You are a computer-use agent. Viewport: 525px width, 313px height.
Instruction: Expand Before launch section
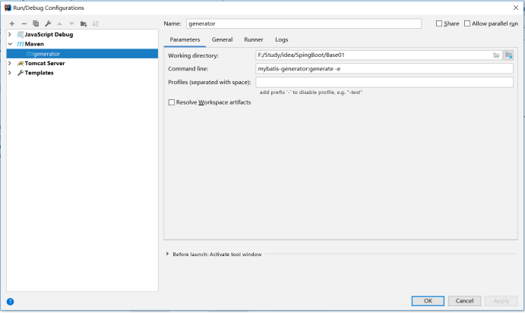click(167, 254)
